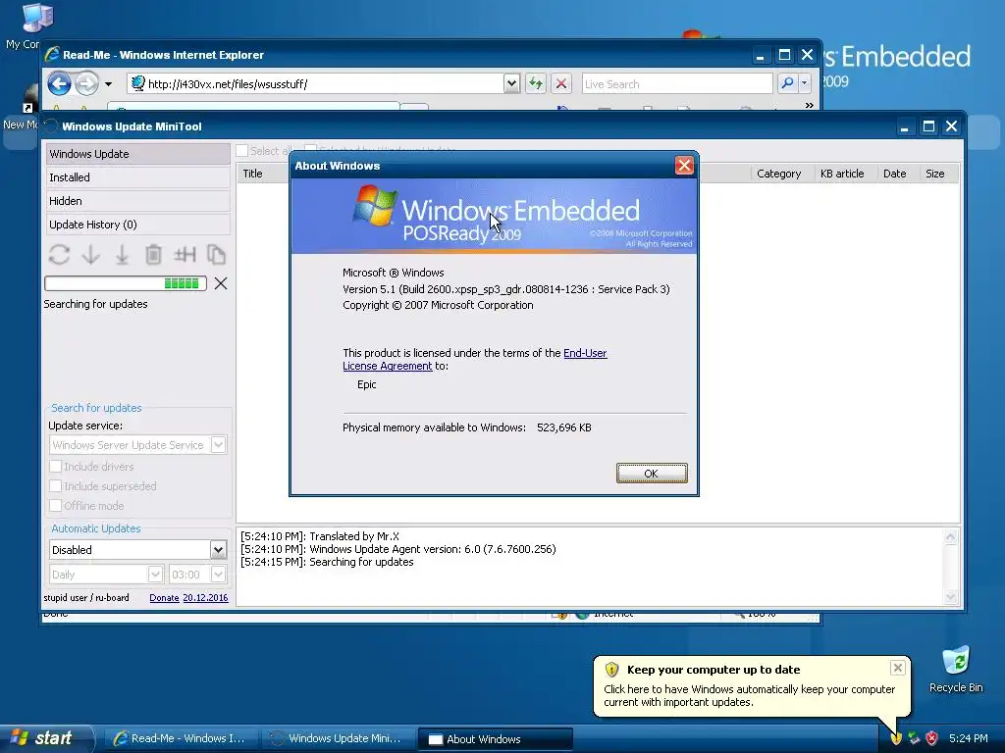The width and height of the screenshot is (1005, 753).
Task: Open the Daily schedule dropdown
Action: click(x=155, y=575)
